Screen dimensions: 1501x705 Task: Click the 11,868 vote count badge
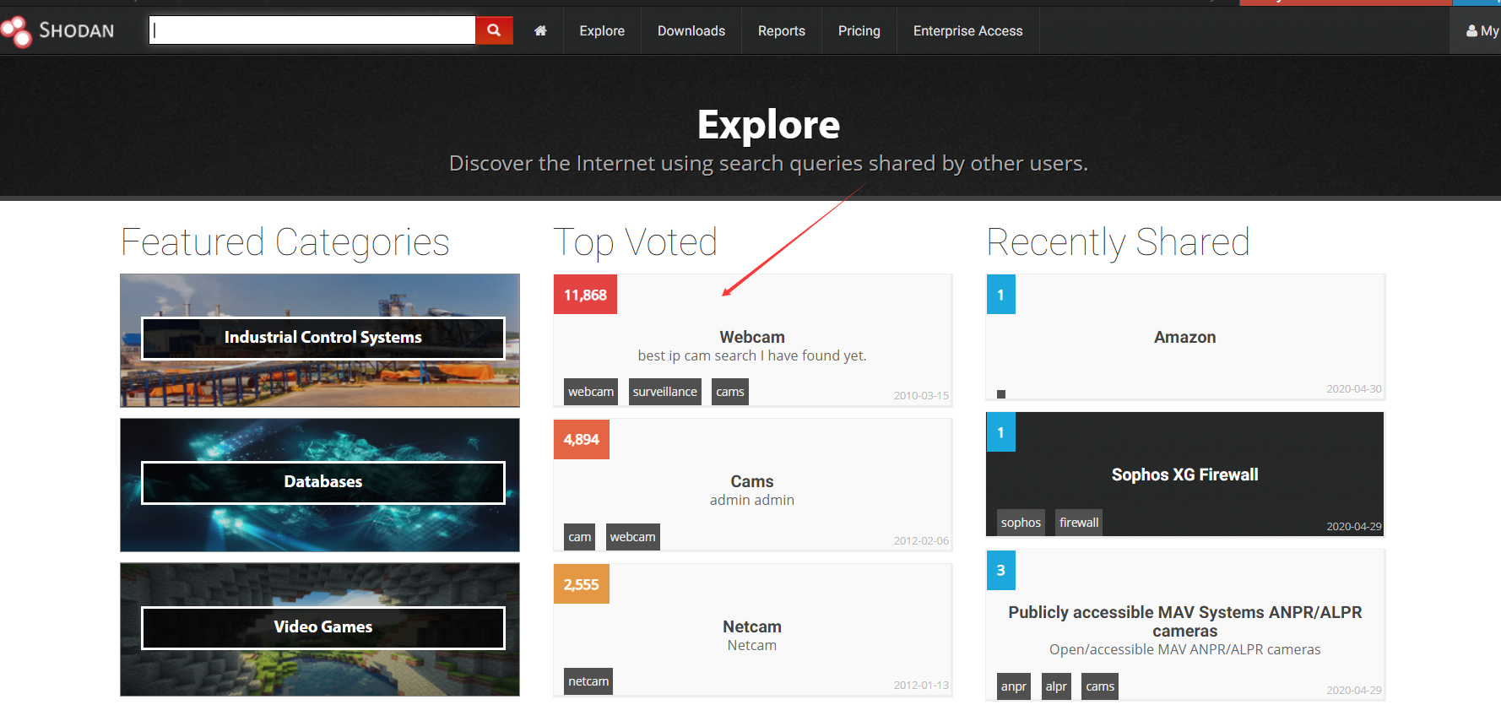pos(585,295)
